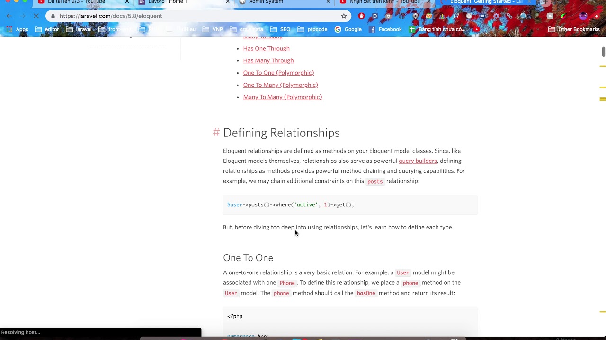
Task: Select the Eloquent: Getting Started tab
Action: (x=485, y=2)
